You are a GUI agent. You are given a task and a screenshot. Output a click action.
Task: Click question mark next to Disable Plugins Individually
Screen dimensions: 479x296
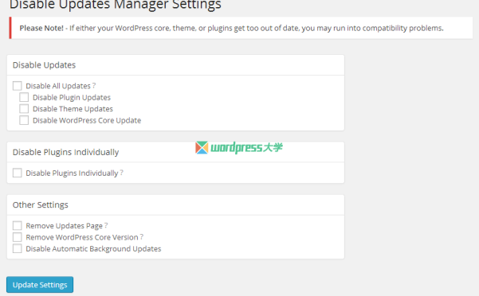click(x=122, y=173)
